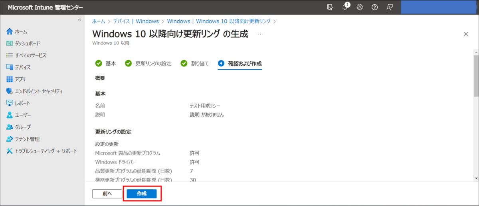Click the 設定の更新 label
This screenshot has width=479, height=206.
(107, 144)
